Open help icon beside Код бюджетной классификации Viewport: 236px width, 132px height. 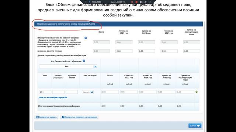84,61
